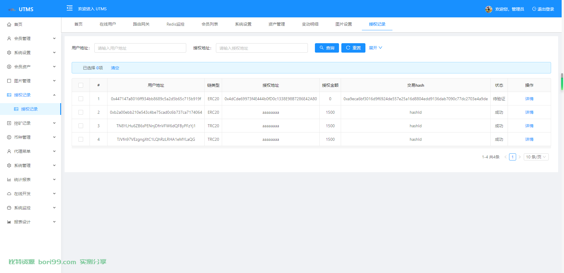The image size is (564, 273).
Task: Open 详情 for row 4
Action: [x=529, y=139]
